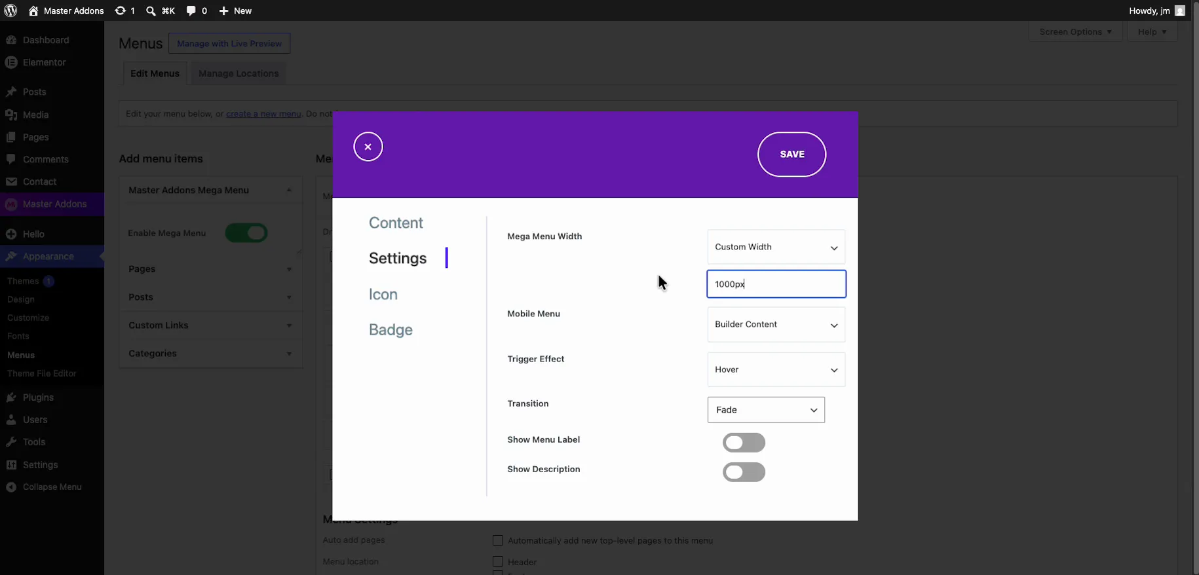Switch to the Badge tab

tap(390, 329)
